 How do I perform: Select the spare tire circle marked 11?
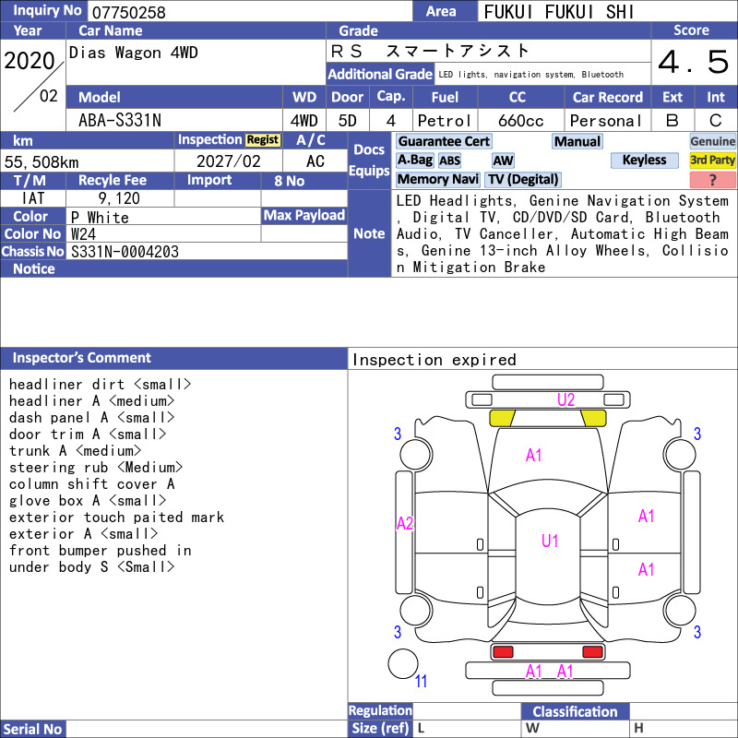pos(403,663)
